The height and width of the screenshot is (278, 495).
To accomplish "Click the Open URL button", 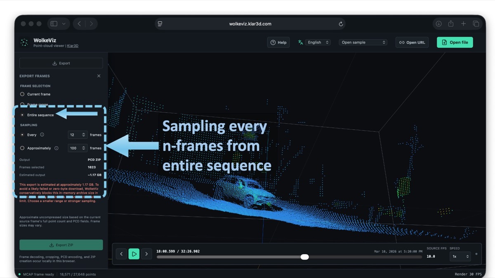I will 412,42.
